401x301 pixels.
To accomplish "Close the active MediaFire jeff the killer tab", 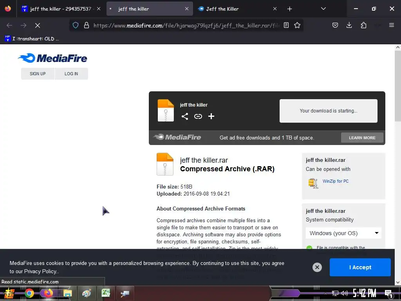I will (187, 9).
